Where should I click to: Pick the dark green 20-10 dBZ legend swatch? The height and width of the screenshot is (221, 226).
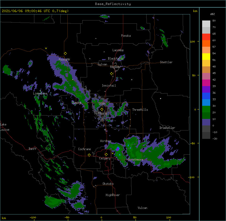206,116
